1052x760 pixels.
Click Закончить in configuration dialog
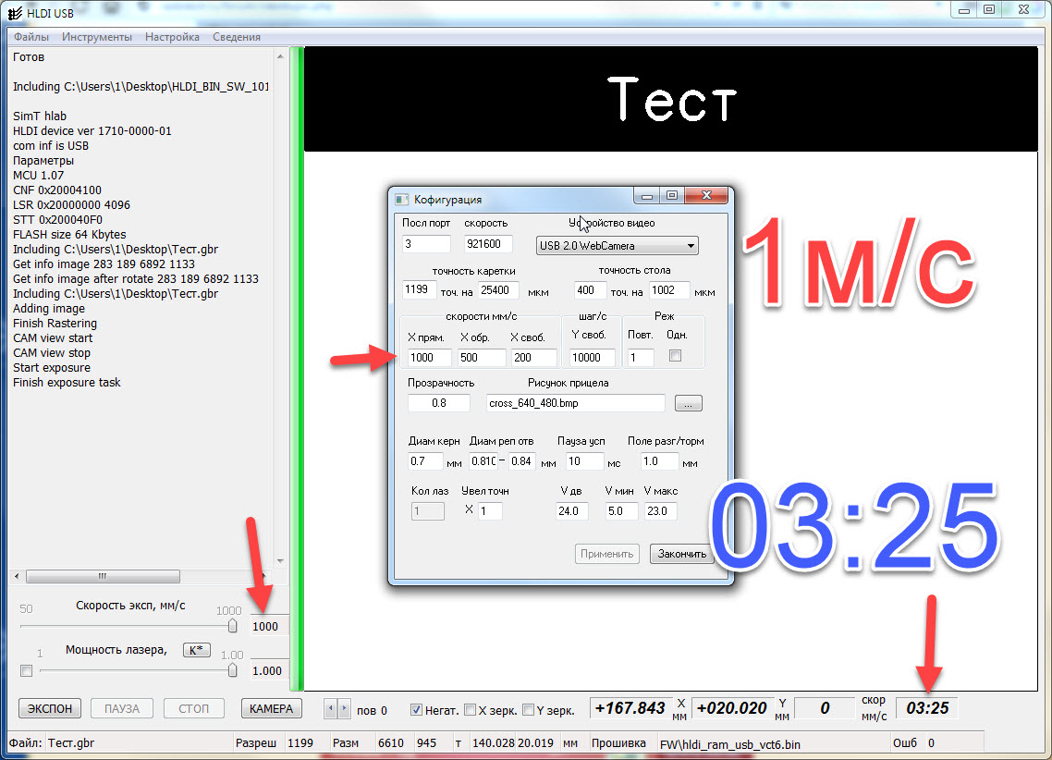point(681,554)
